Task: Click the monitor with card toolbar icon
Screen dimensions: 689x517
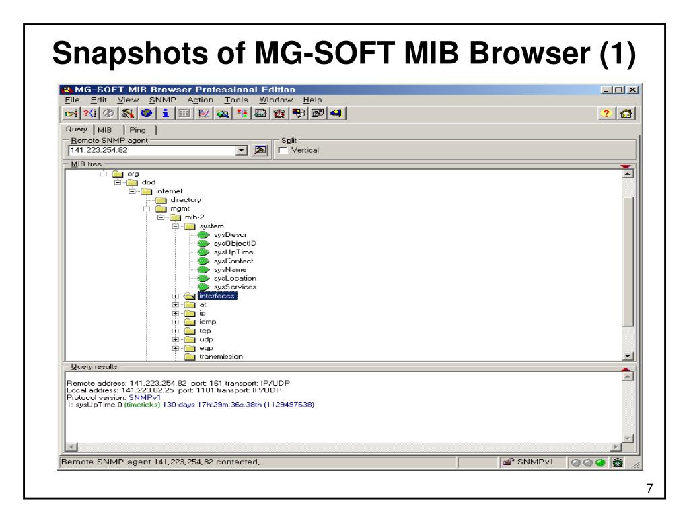Action: click(x=299, y=113)
